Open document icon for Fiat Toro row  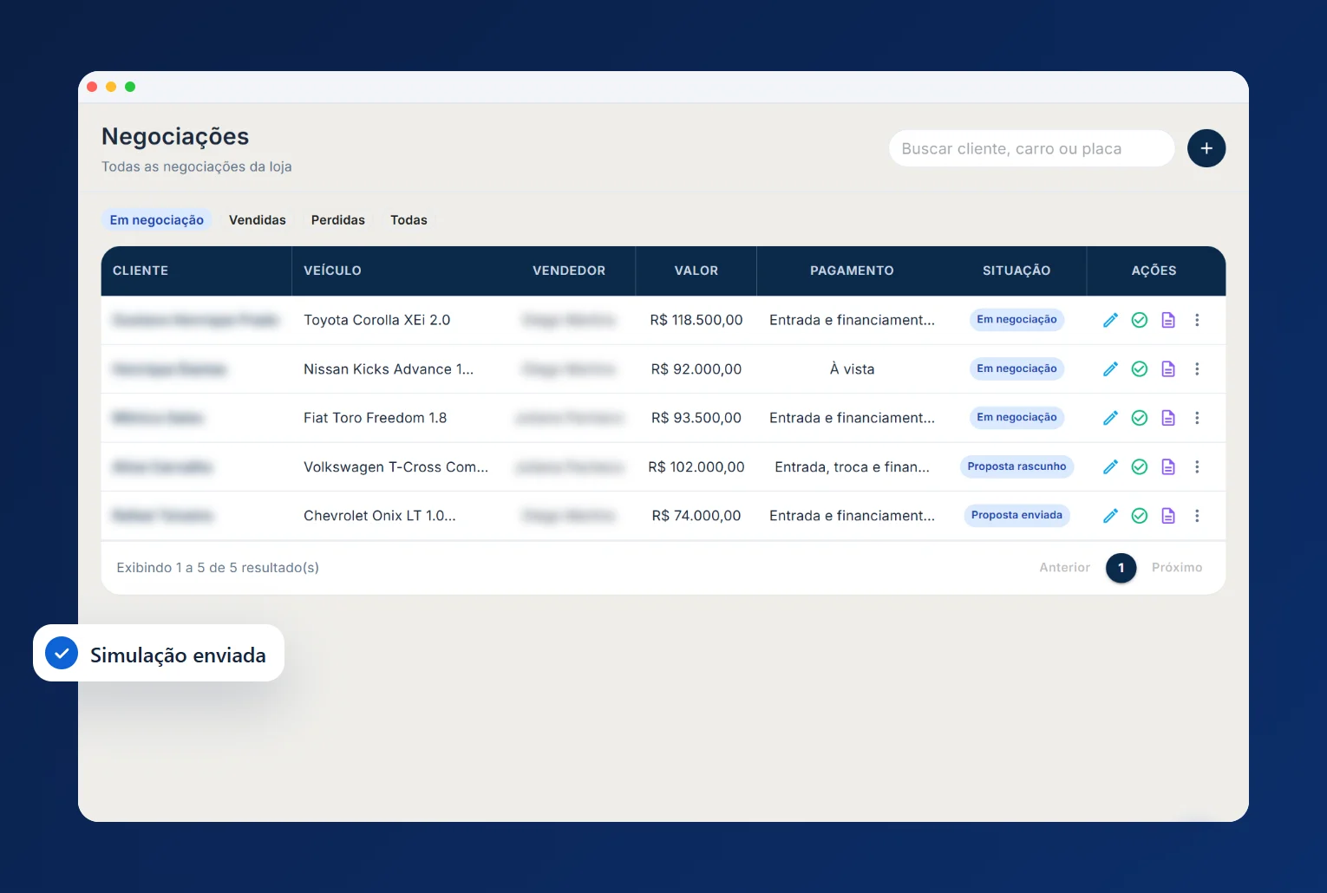(1168, 418)
